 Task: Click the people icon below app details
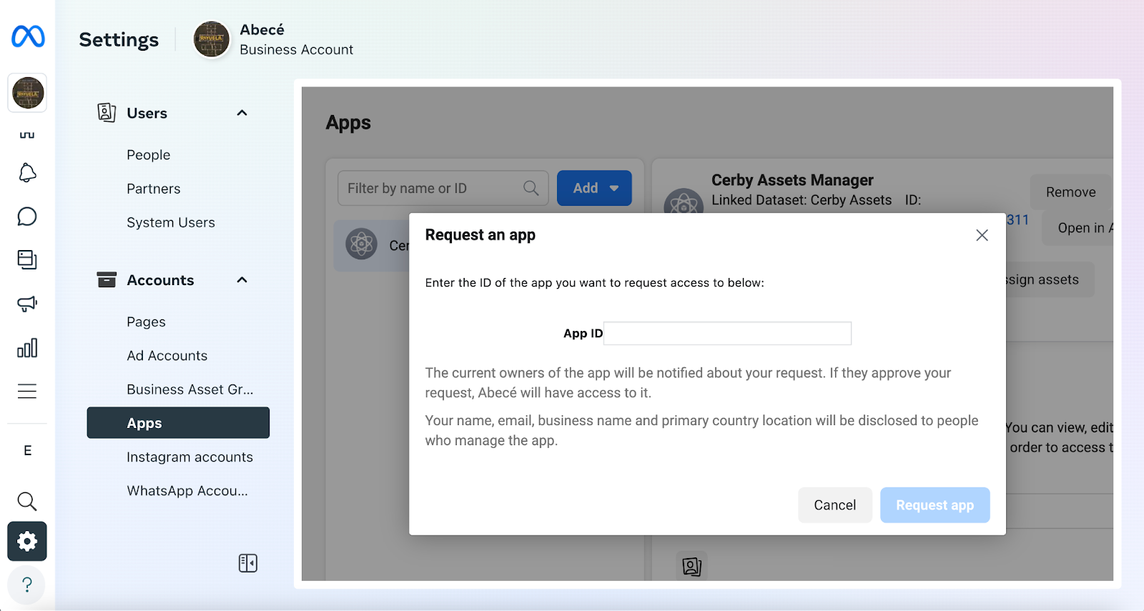691,566
